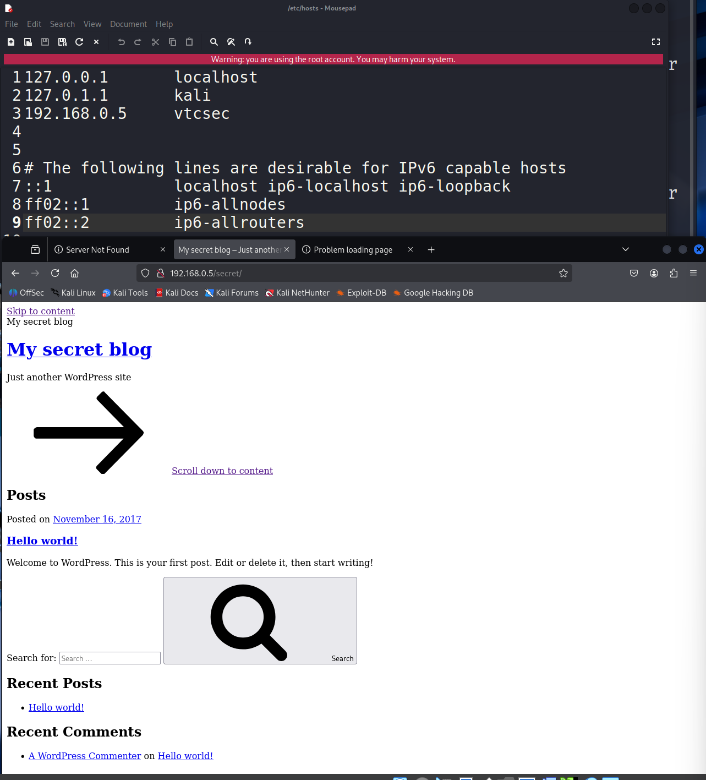The width and height of the screenshot is (706, 780).
Task: Click the blog Search for input field
Action: pyautogui.click(x=110, y=658)
